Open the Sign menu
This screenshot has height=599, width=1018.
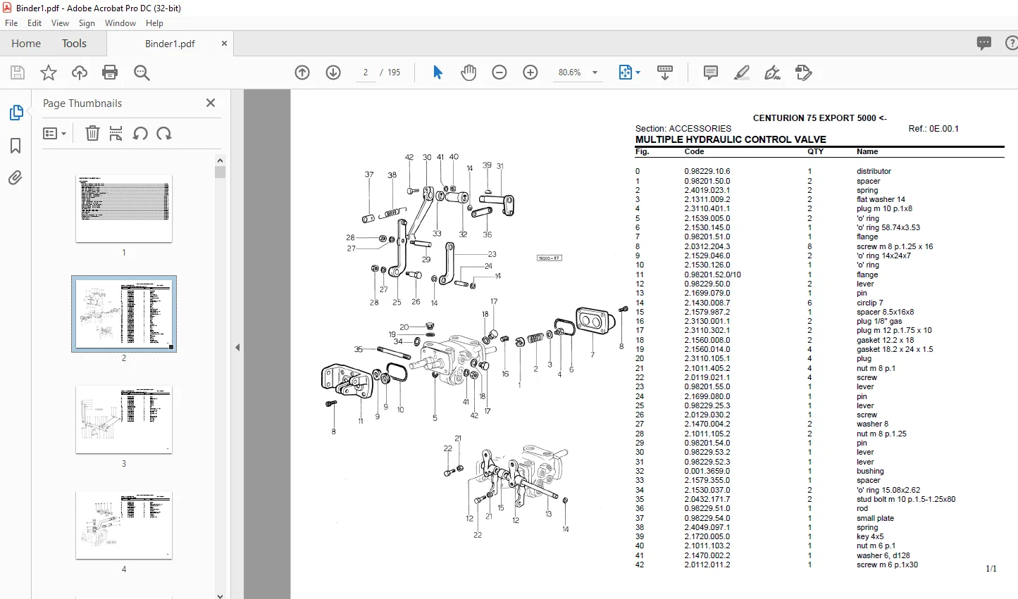(87, 23)
